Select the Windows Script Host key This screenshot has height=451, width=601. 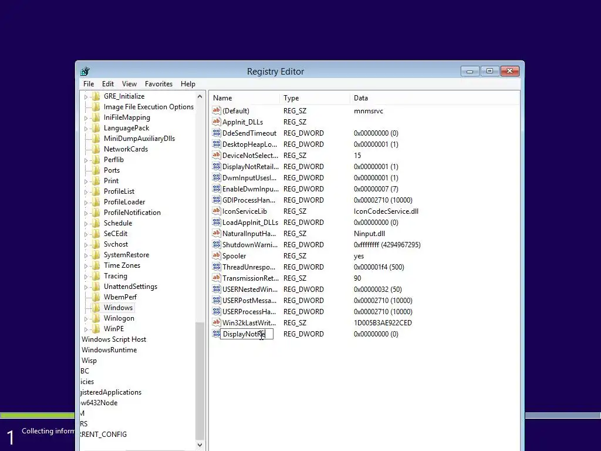[114, 339]
